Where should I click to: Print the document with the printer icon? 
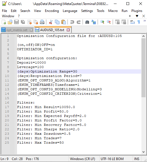pos(42,22)
